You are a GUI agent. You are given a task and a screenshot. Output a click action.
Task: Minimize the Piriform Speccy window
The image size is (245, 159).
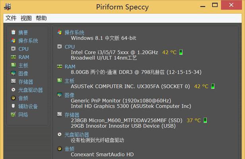[203, 6]
